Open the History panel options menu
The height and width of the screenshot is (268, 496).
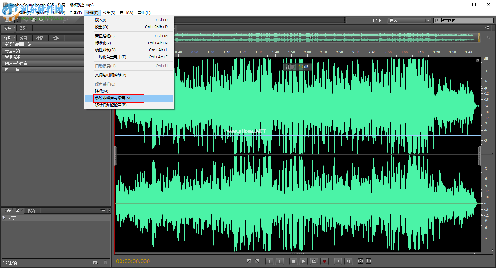[x=103, y=210]
